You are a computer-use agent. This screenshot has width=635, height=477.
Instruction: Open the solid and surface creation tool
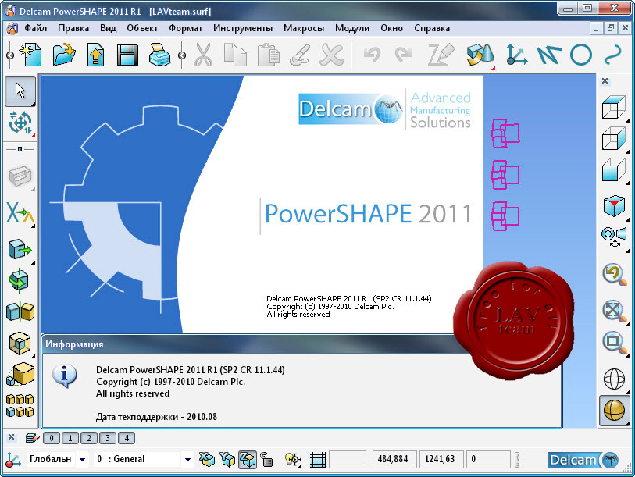click(x=480, y=55)
